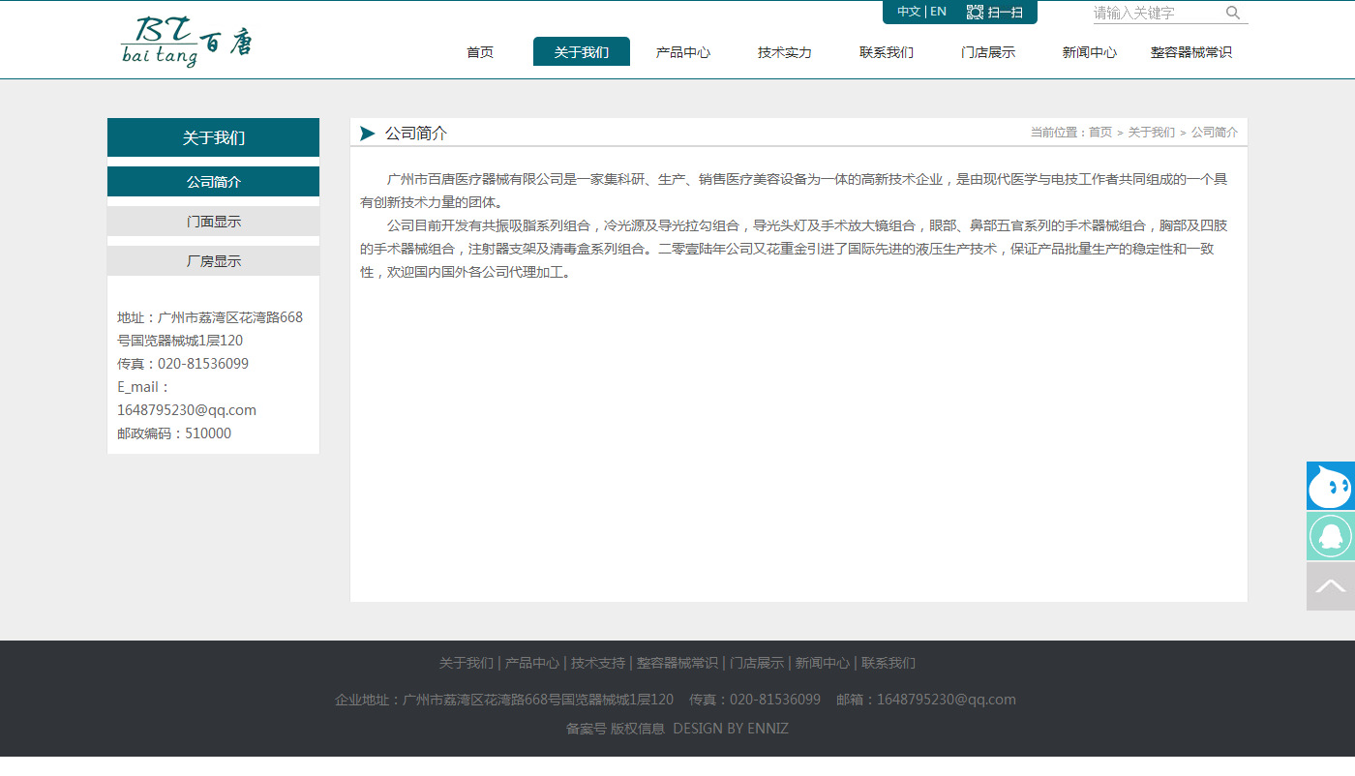Open the QQ penguin contact widget

[x=1330, y=536]
